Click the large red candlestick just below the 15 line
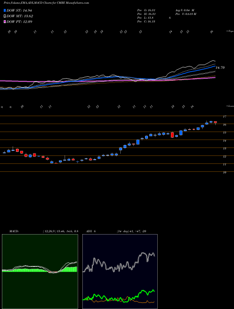This screenshot has width=234, height=309. [172, 135]
